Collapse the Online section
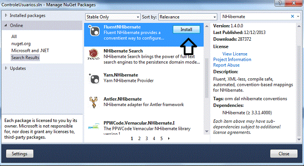304x166 pixels. tap(6, 26)
